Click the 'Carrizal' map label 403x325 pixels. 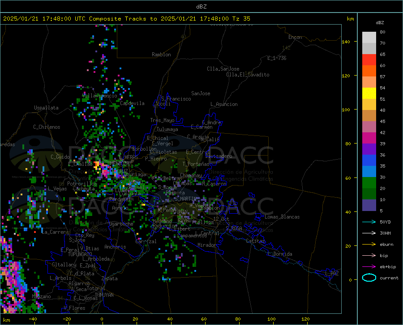[x=146, y=241]
